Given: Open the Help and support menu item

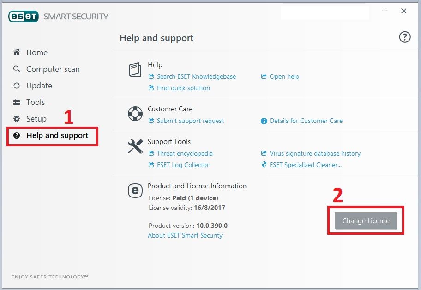Looking at the screenshot, I should pyautogui.click(x=57, y=135).
